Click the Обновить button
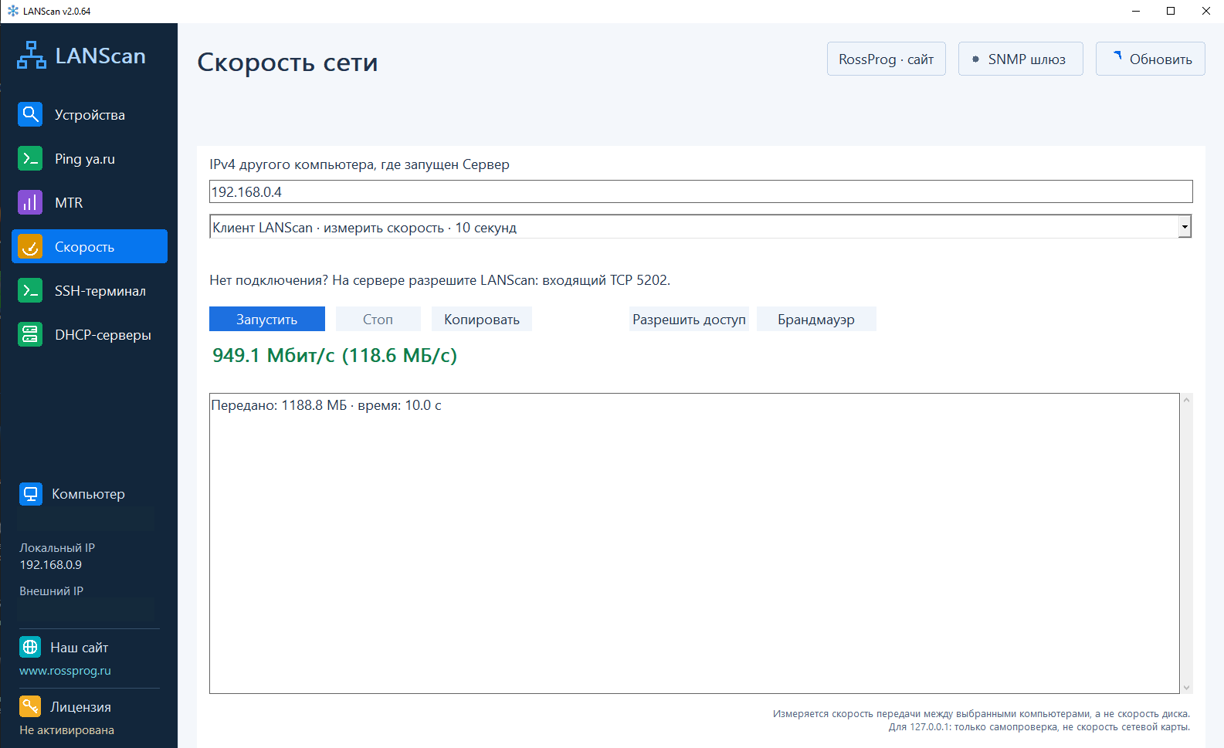The width and height of the screenshot is (1224, 748). (1150, 59)
